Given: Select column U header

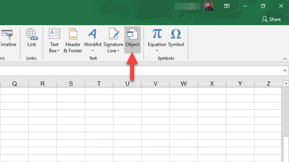Looking at the screenshot, I should click(127, 84).
